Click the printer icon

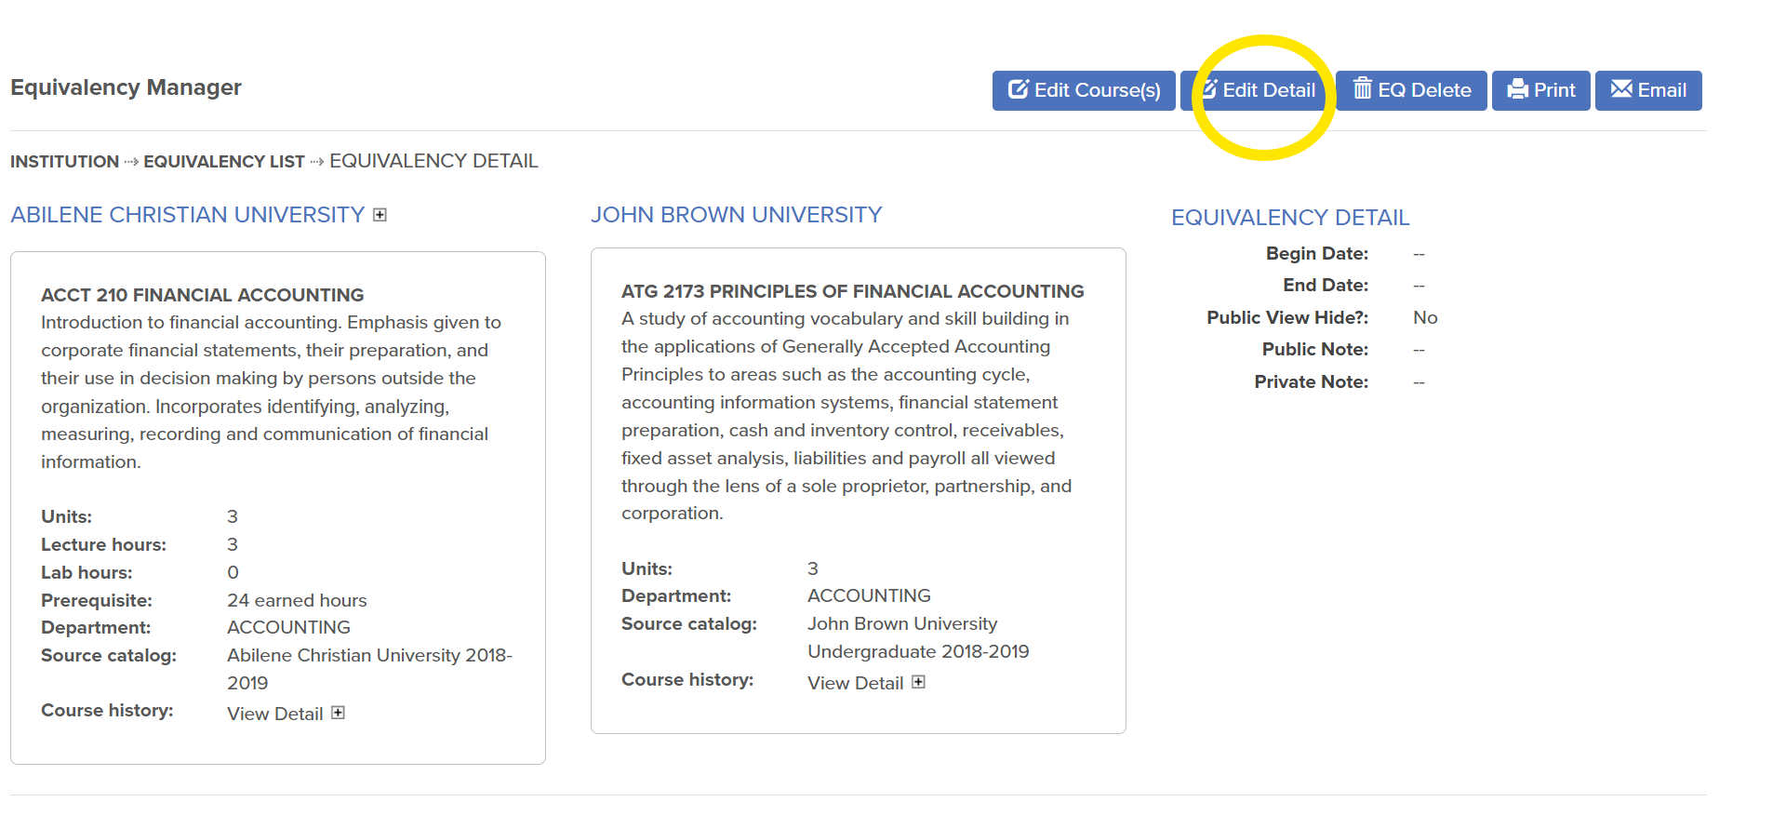(x=1518, y=89)
